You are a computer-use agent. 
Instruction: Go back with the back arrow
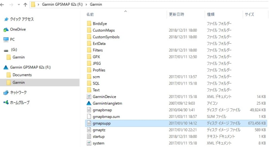click(x=2, y=5)
